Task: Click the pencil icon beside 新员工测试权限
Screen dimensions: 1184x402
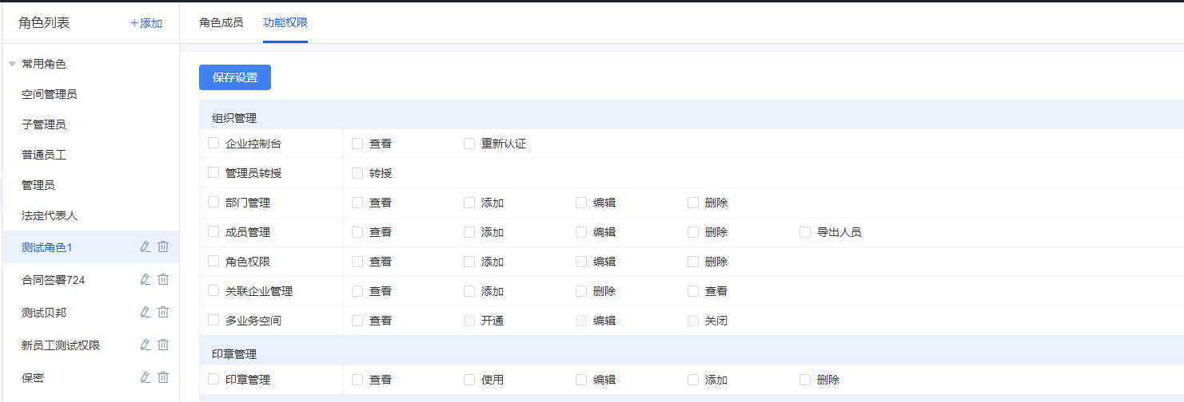Action: point(145,345)
